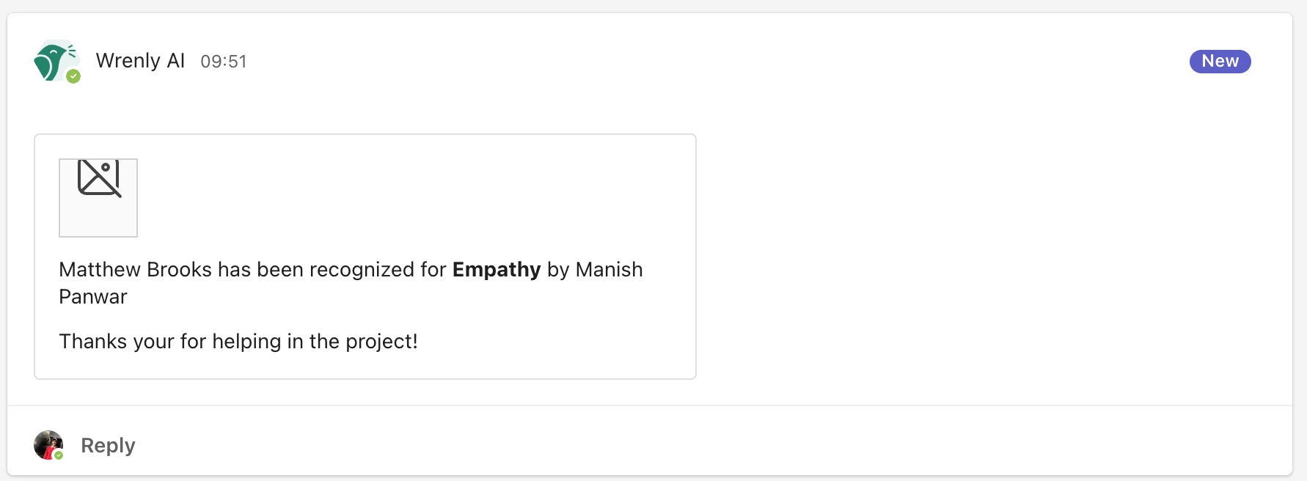Click the Wrenly AI bird avatar
This screenshot has width=1307, height=481.
tap(53, 60)
